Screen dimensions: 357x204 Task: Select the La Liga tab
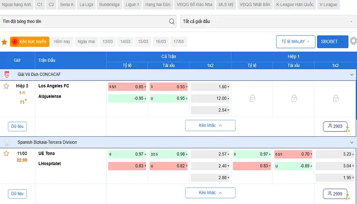[86, 5]
